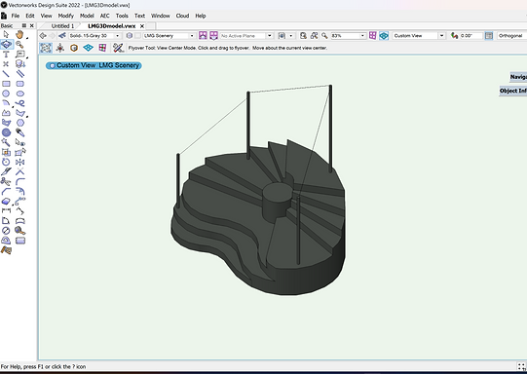This screenshot has width=527, height=374.
Task: Open the File menu
Action: [16, 16]
